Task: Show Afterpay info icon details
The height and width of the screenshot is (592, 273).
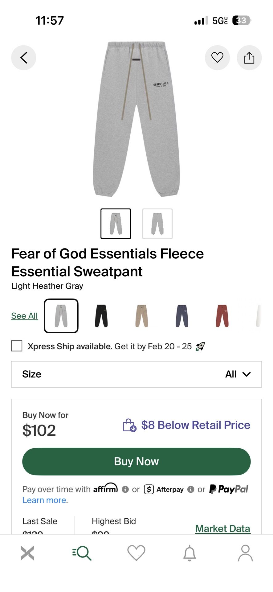Action: (x=191, y=489)
